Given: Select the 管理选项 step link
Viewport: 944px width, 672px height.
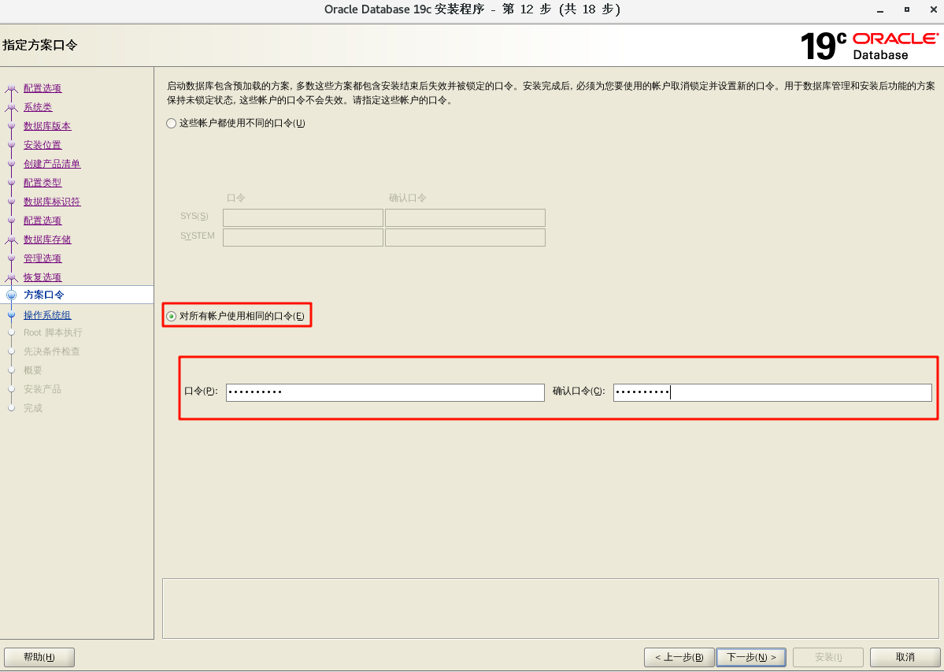Looking at the screenshot, I should click(43, 258).
